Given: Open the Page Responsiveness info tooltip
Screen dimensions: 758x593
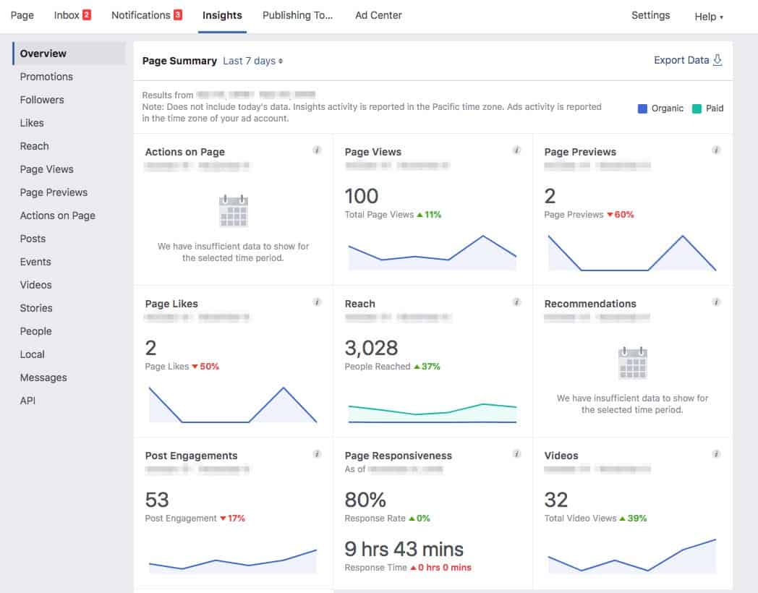Looking at the screenshot, I should [517, 453].
